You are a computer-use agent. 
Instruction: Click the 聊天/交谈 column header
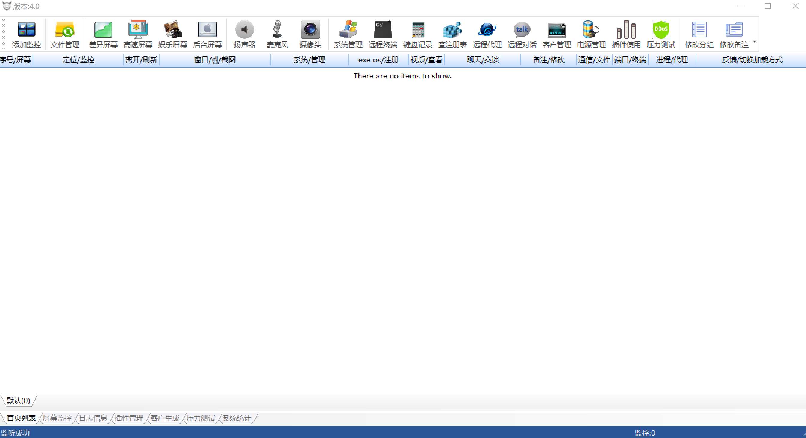tap(482, 60)
